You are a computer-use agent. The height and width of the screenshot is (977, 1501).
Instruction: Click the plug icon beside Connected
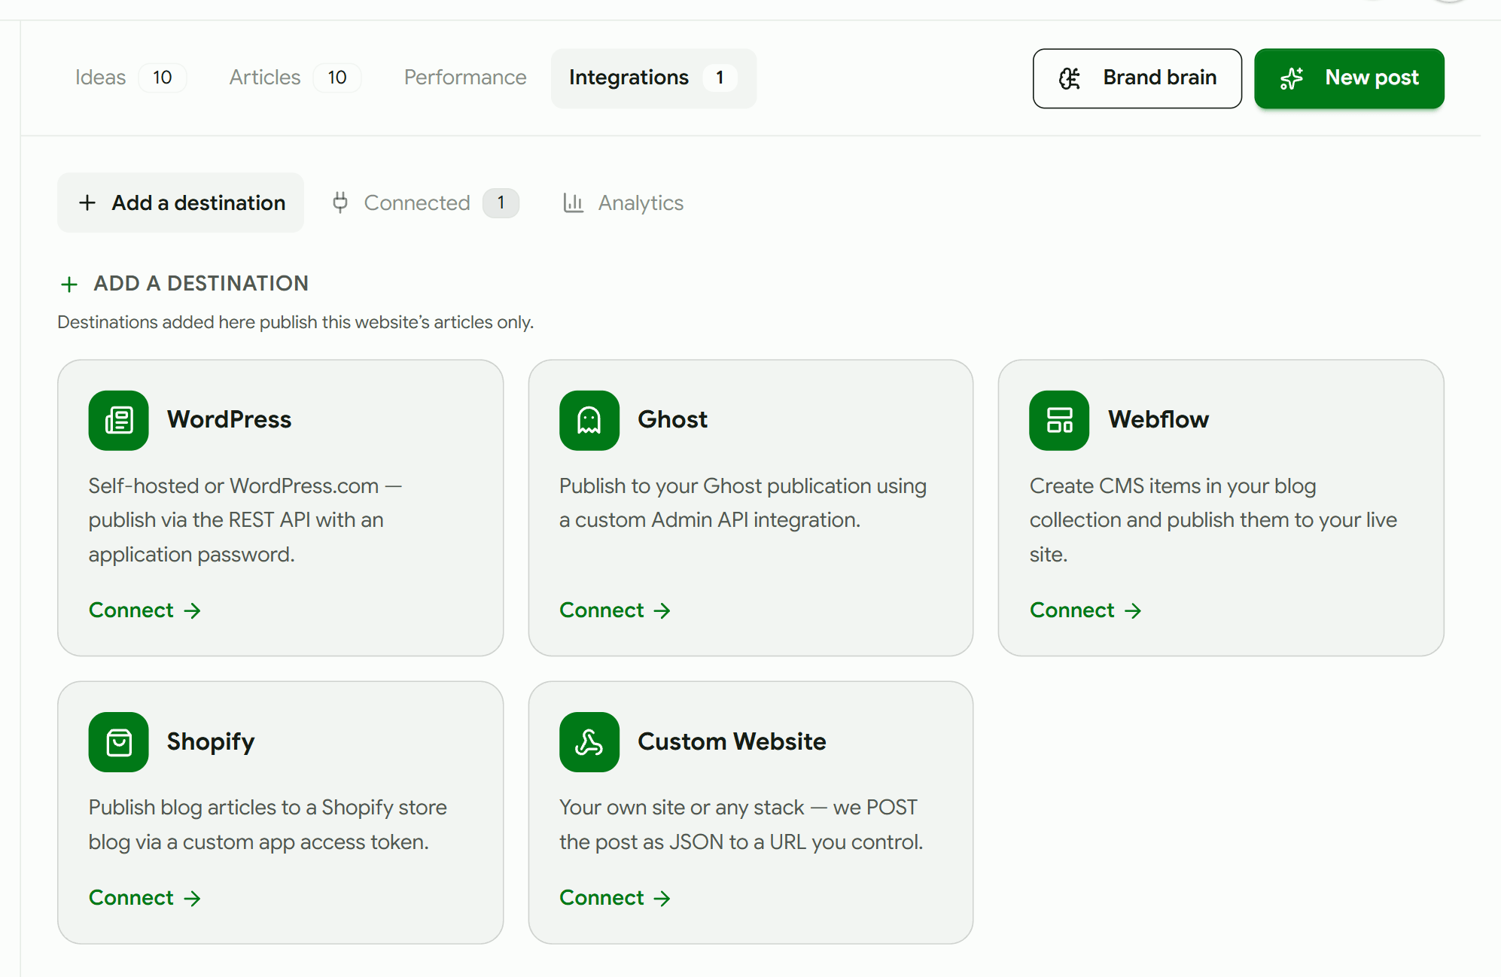340,202
